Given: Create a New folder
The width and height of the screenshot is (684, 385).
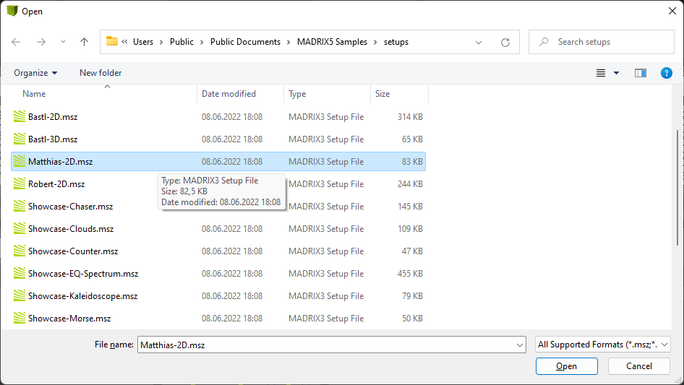Looking at the screenshot, I should pyautogui.click(x=101, y=73).
